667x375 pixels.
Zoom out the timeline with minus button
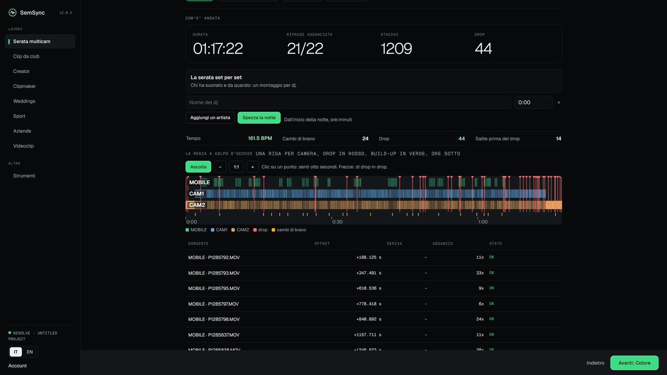point(220,167)
